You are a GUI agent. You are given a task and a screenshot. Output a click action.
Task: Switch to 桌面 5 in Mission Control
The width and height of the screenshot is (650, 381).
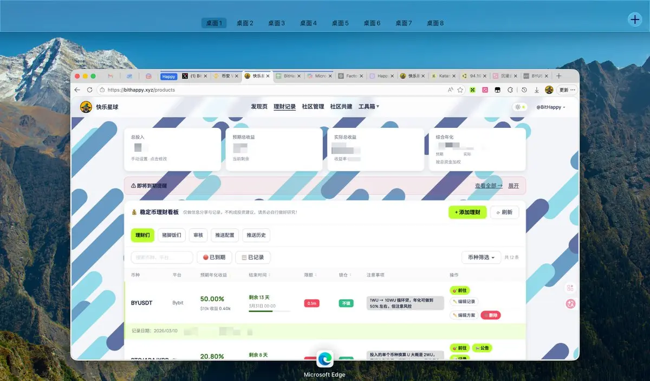point(340,23)
